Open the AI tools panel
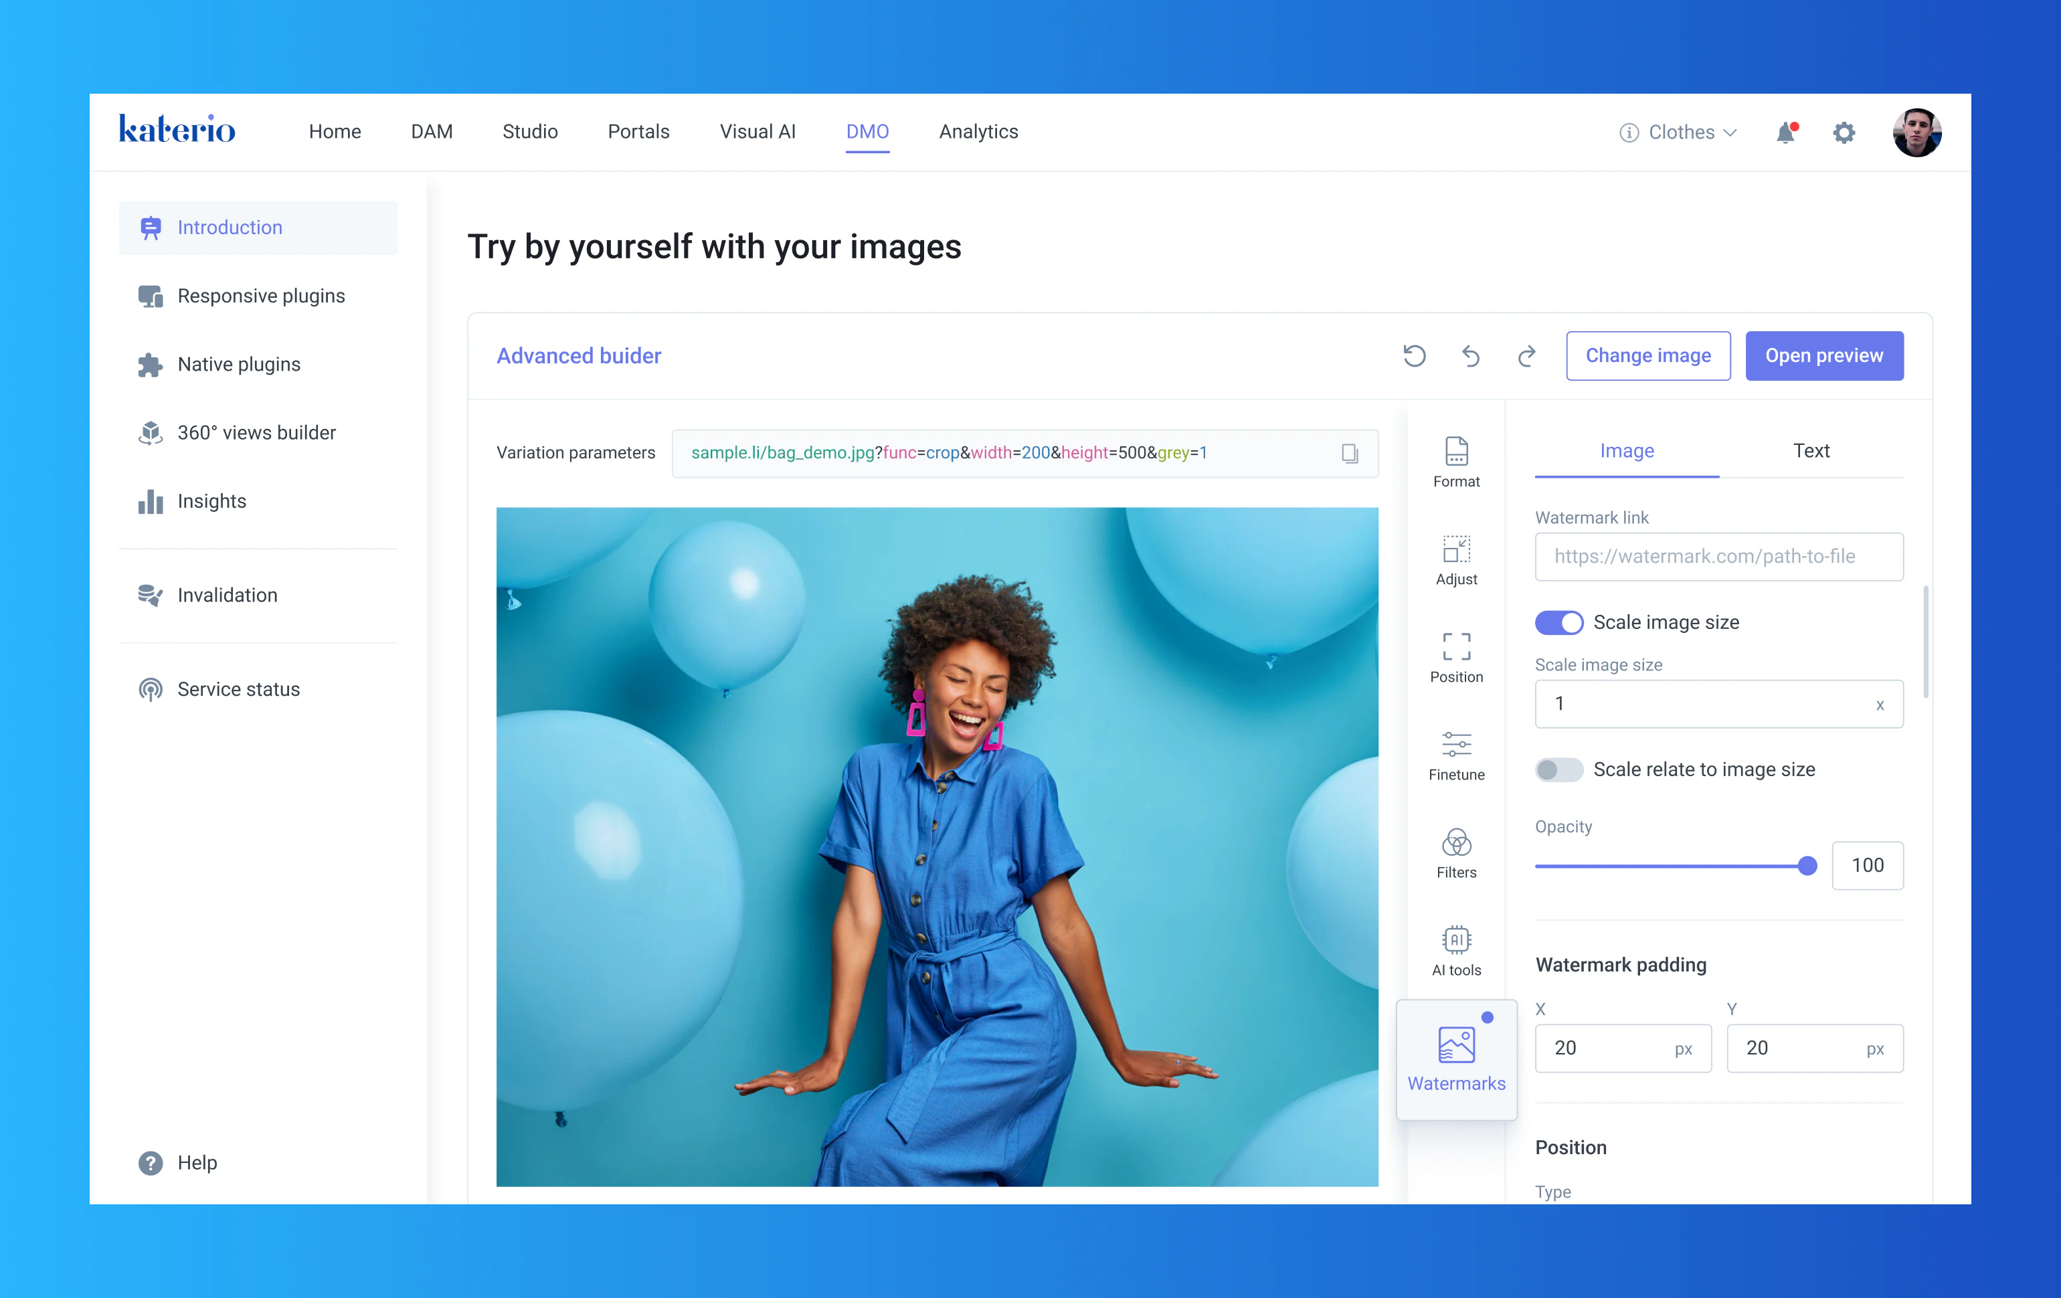The width and height of the screenshot is (2061, 1298). [x=1456, y=950]
